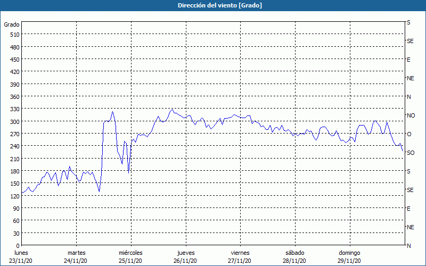Screen dimensions: 426x266
Task: Click the 'SO' compass direction label
Action: click(411, 153)
